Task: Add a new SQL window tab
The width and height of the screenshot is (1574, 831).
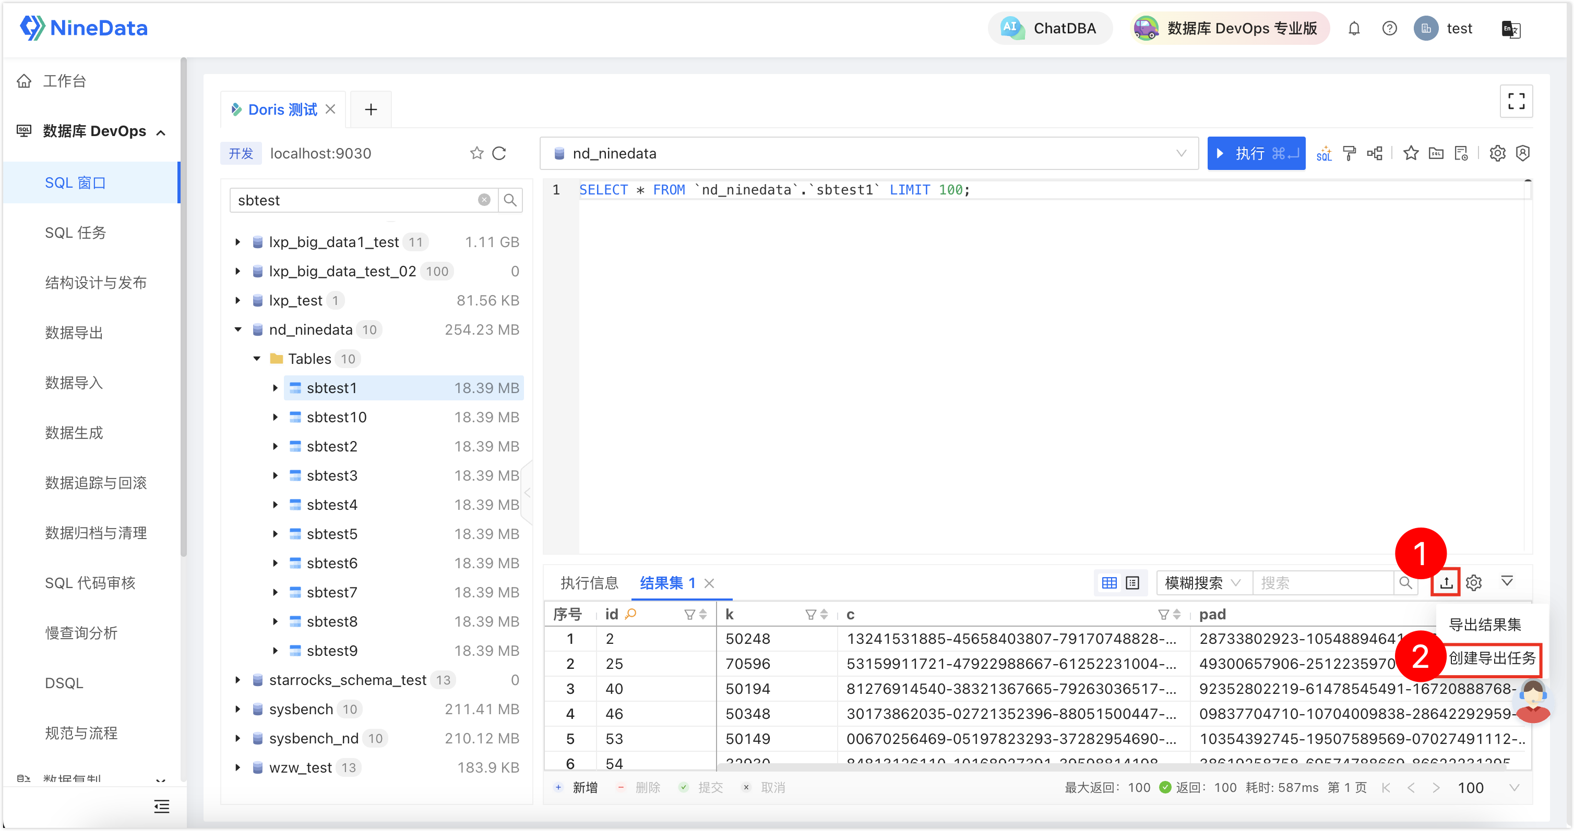Action: pos(371,110)
